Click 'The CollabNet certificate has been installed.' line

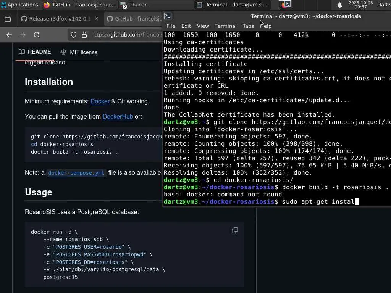pos(249,114)
